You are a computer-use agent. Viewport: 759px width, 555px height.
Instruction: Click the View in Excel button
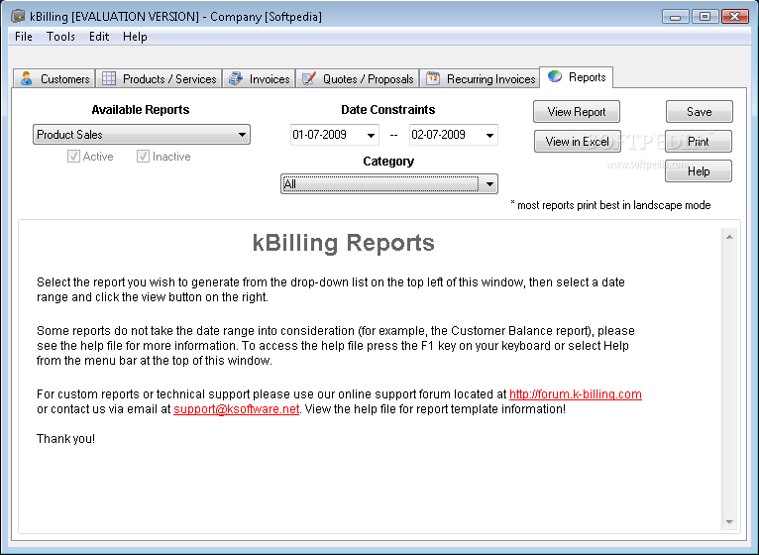[x=578, y=142]
